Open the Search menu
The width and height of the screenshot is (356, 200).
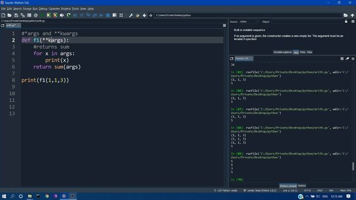tap(17, 9)
